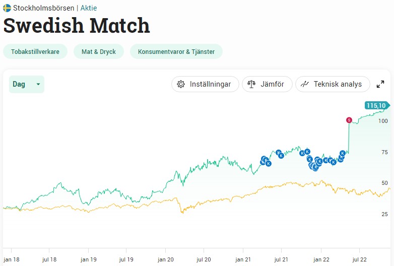Click the Swedish flag icon
Image resolution: width=394 pixels, height=266 pixels.
pos(7,8)
